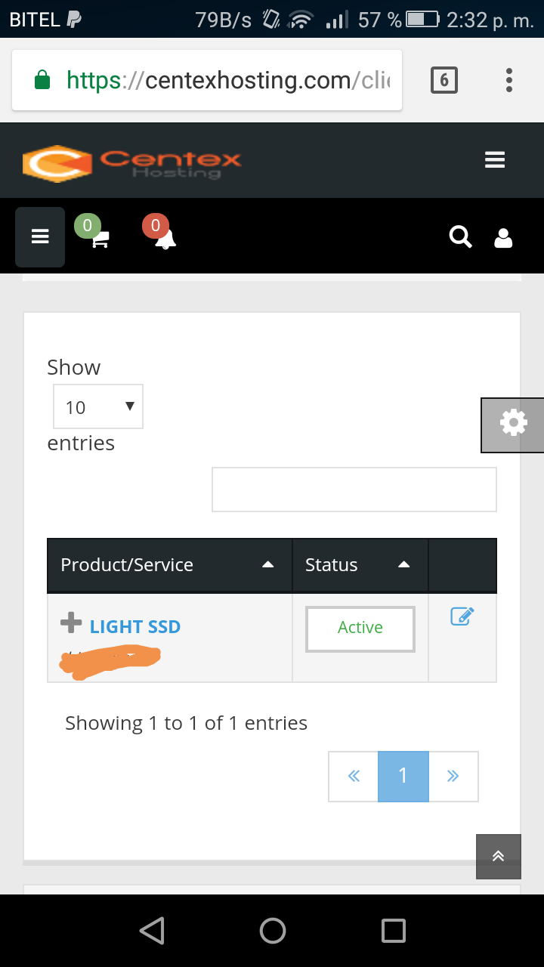544x967 pixels.
Task: Sort by Product/Service column
Action: pos(170,565)
